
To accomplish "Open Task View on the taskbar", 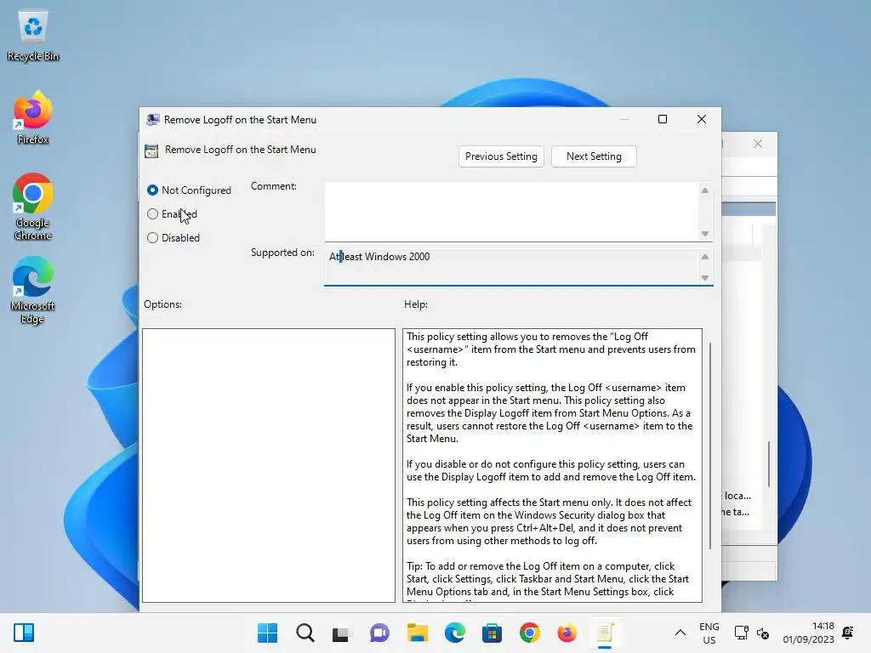I will [341, 633].
